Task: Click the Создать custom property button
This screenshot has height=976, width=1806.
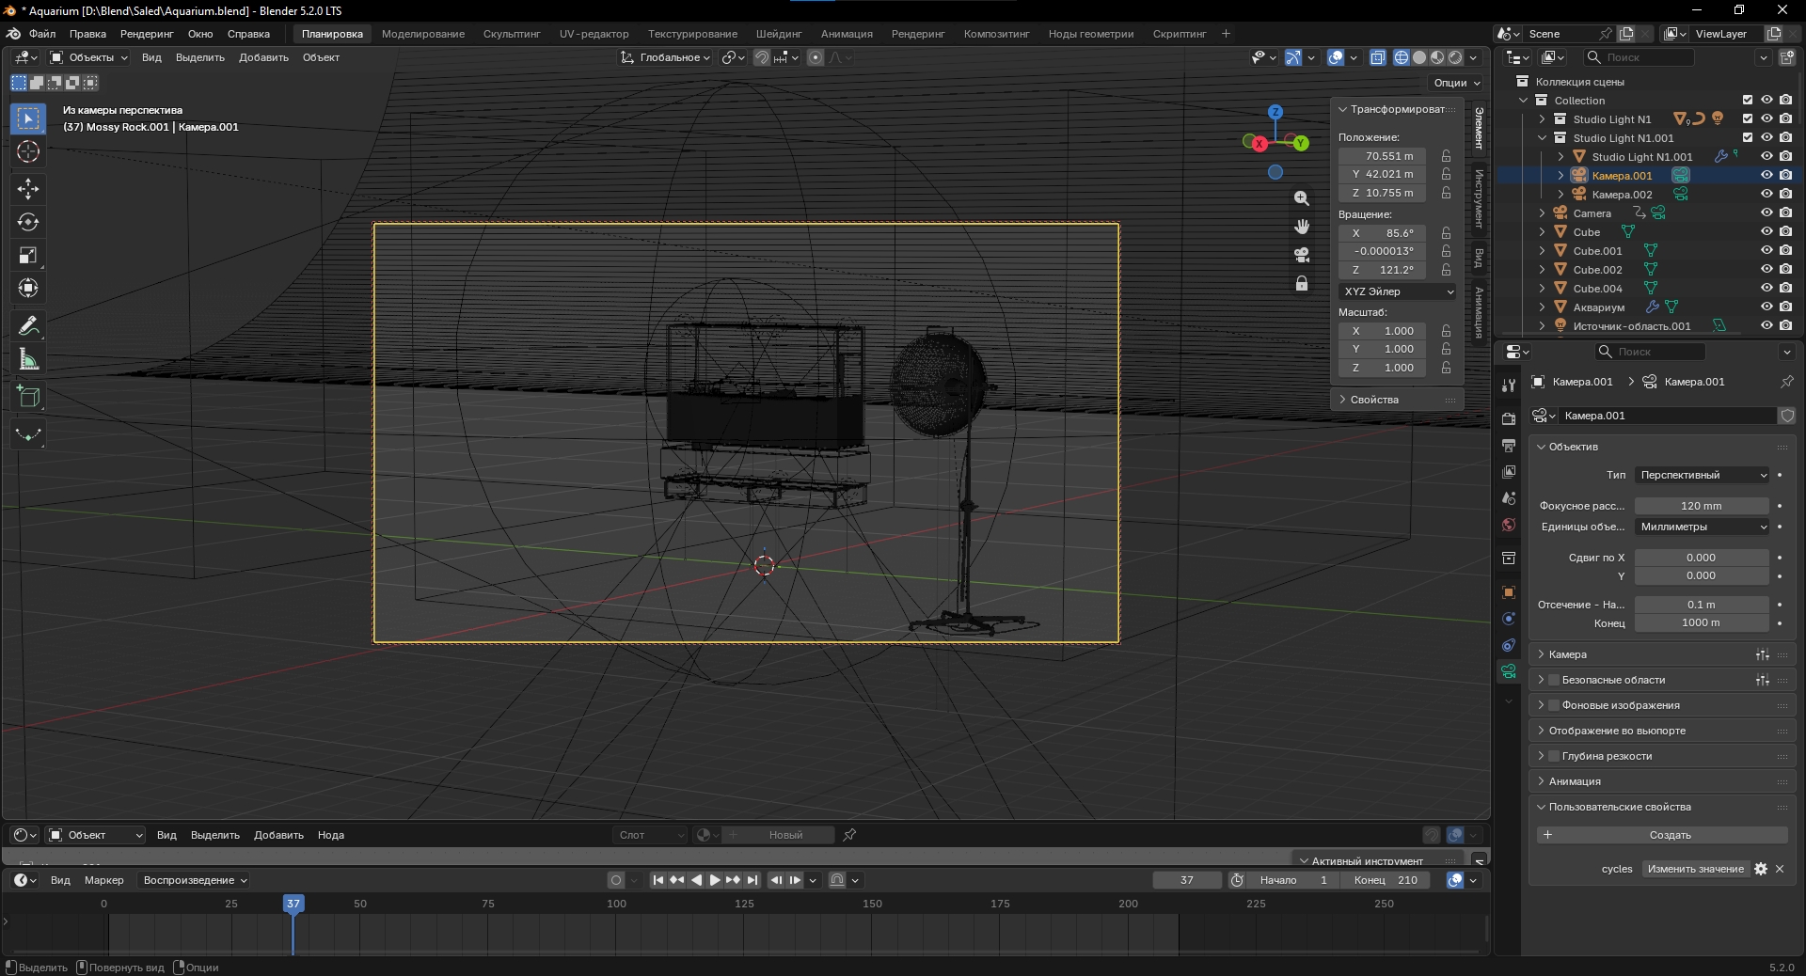Action: point(1662,835)
